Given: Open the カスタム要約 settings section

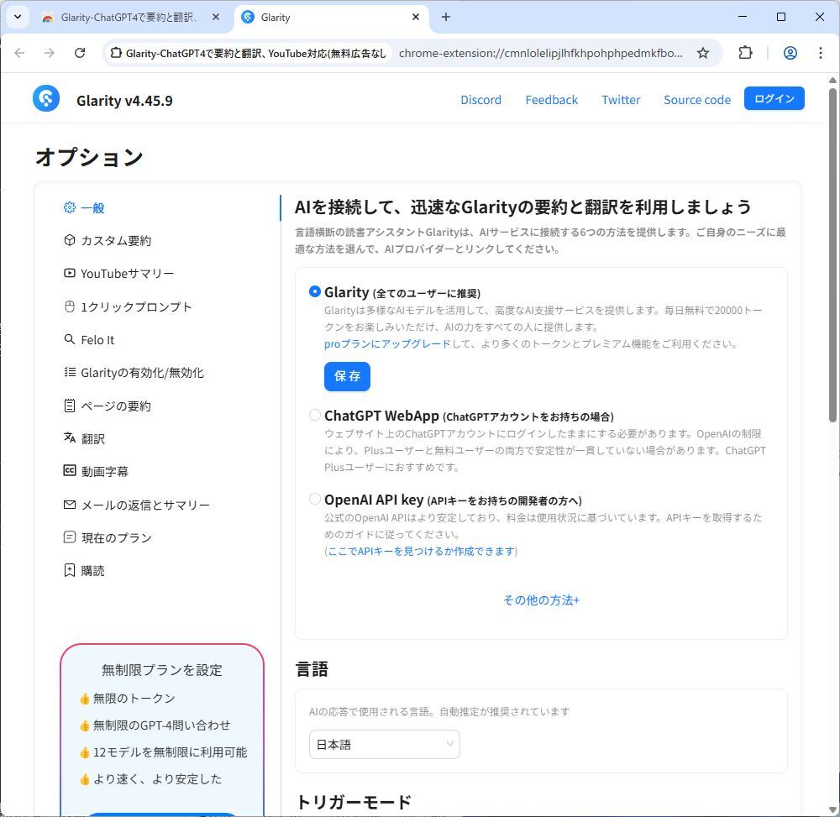Looking at the screenshot, I should click(116, 240).
